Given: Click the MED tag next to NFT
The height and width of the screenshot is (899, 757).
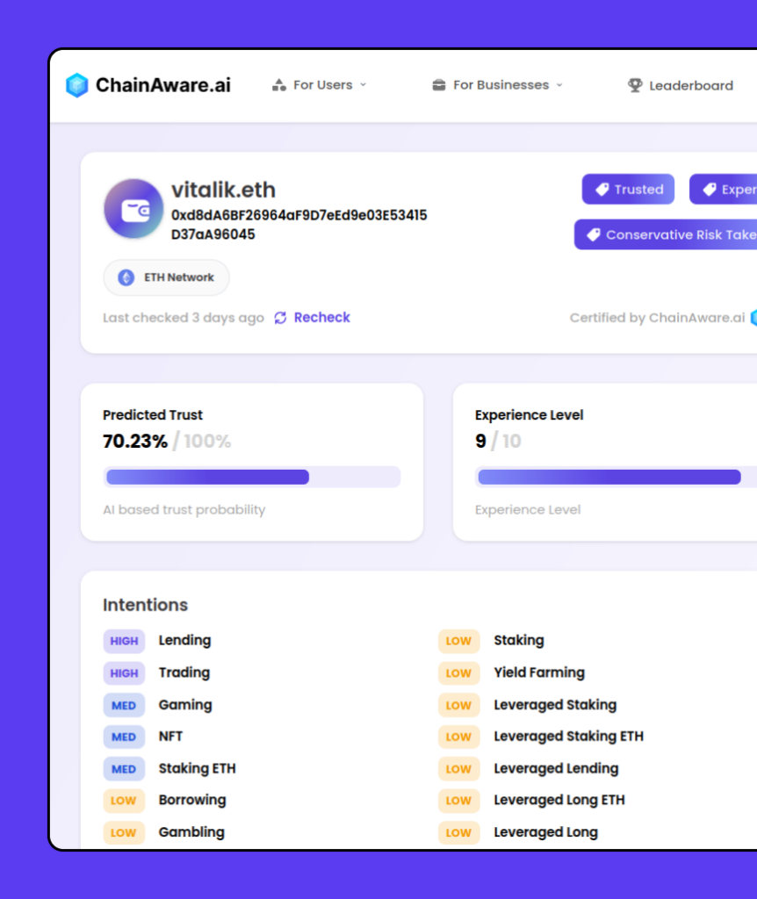Looking at the screenshot, I should 124,737.
